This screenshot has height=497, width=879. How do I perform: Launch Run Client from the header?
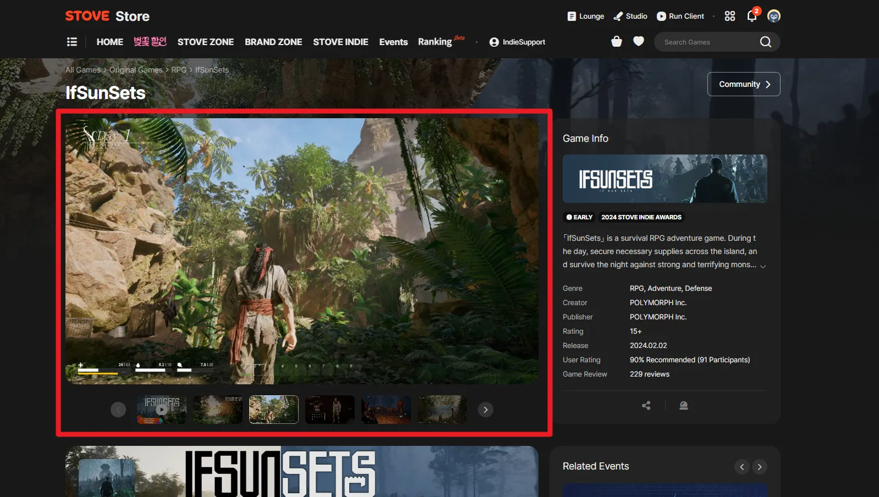pos(680,16)
